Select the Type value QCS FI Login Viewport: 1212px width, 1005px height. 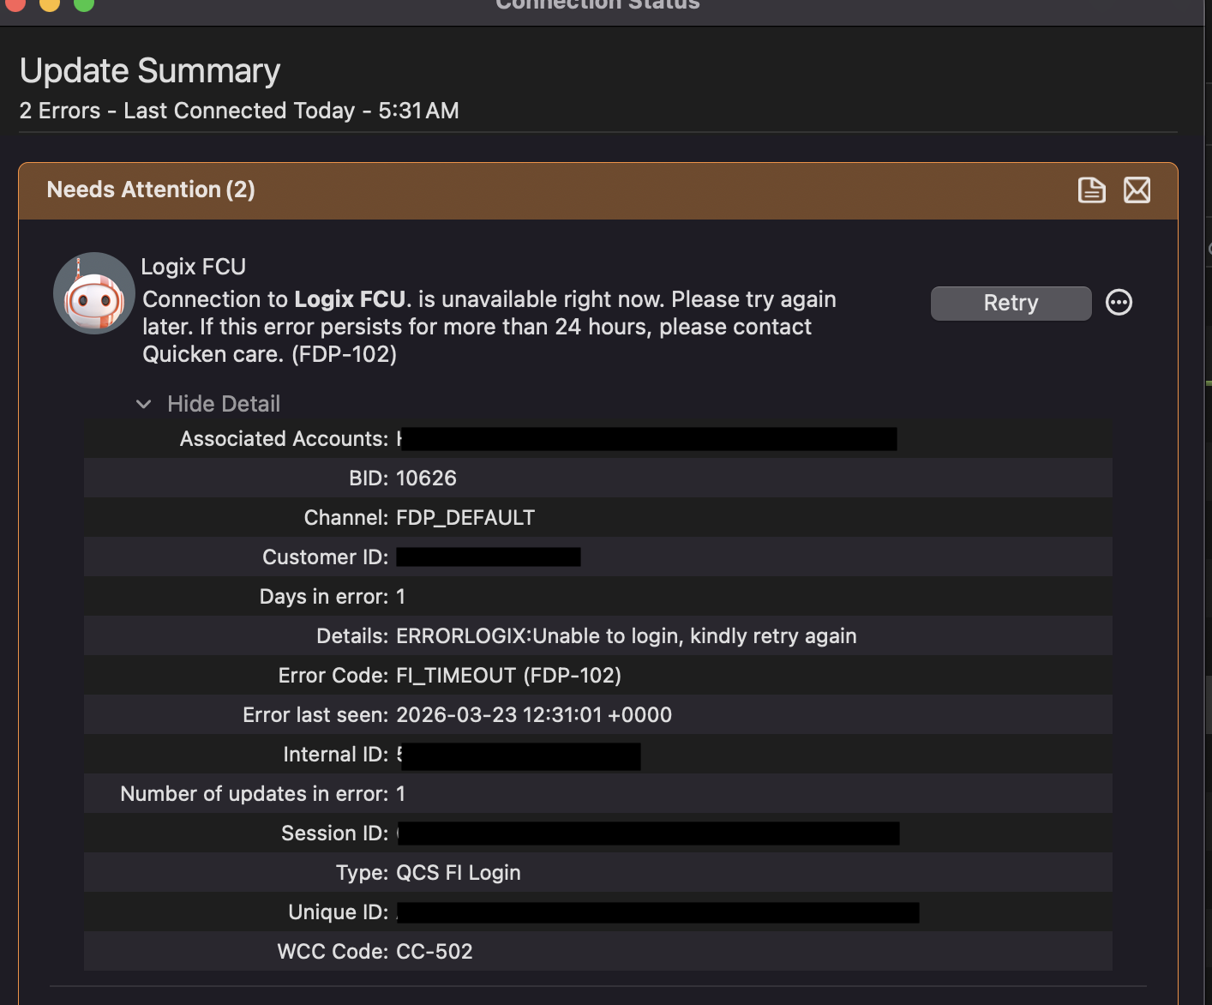click(459, 873)
